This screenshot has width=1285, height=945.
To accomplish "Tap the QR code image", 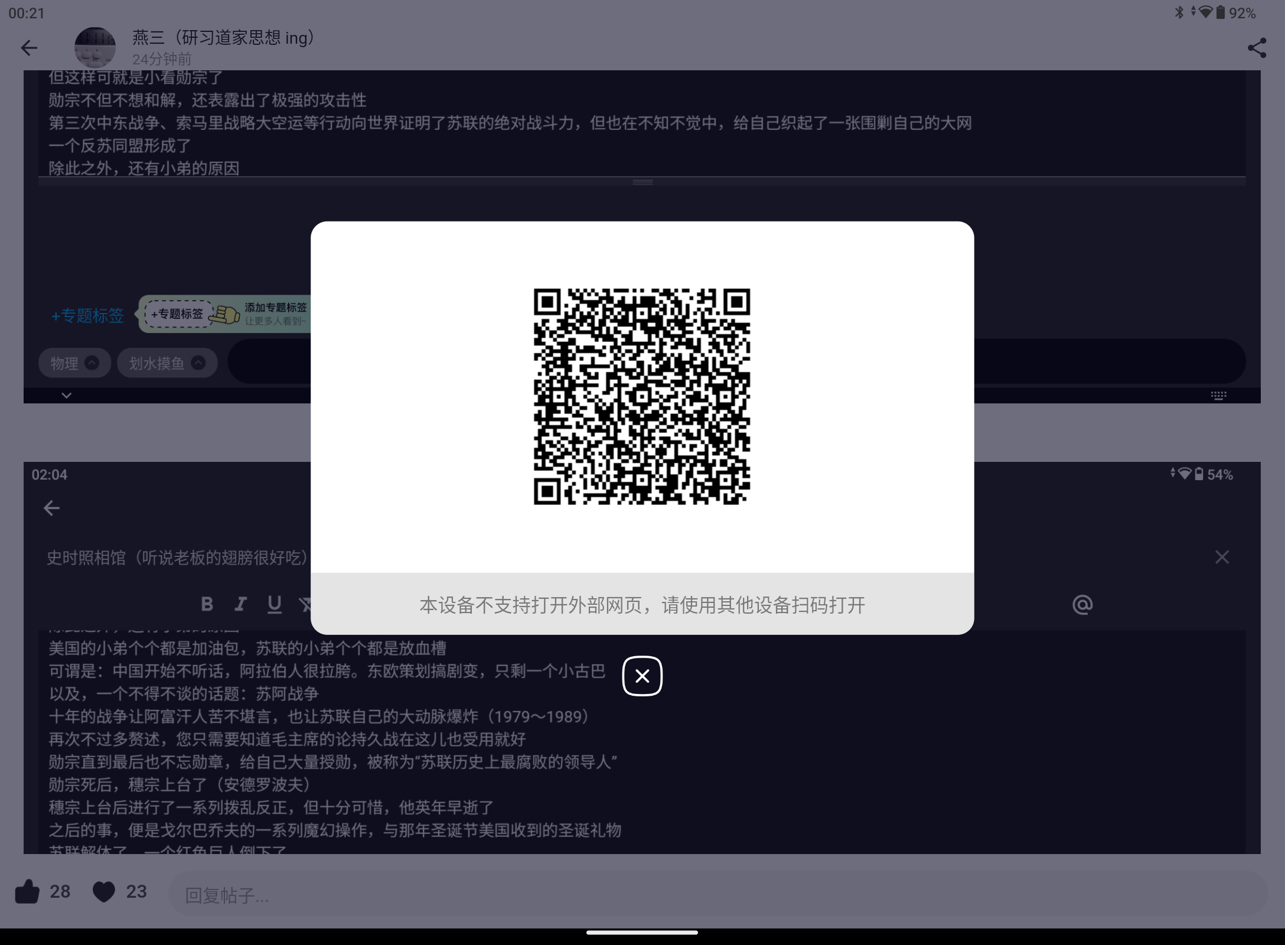I will click(x=642, y=396).
